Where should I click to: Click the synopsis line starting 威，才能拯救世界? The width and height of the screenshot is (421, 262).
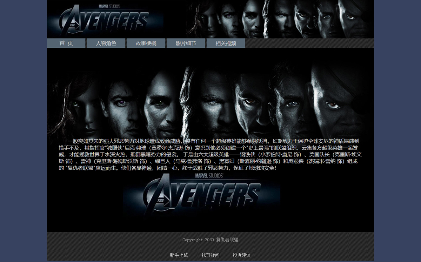click(210, 154)
